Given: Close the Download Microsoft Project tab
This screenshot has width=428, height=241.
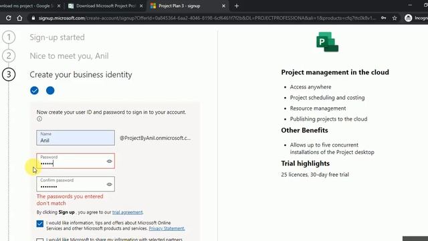Looking at the screenshot, I should point(141,6).
